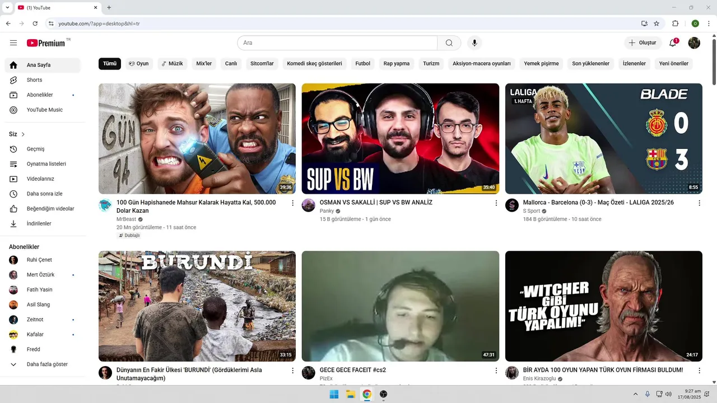The height and width of the screenshot is (403, 717).
Task: Open more options for Mallorca - Barcelona video
Action: click(x=699, y=203)
